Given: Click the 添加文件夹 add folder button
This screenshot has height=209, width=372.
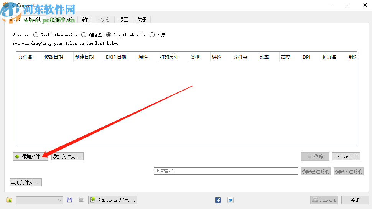Looking at the screenshot, I should click(67, 156).
